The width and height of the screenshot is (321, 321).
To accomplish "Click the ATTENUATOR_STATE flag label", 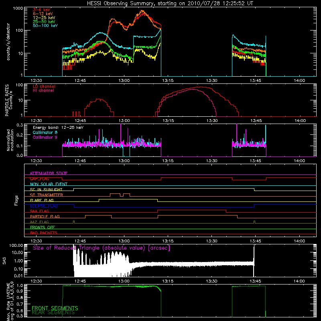I will click(49, 173).
